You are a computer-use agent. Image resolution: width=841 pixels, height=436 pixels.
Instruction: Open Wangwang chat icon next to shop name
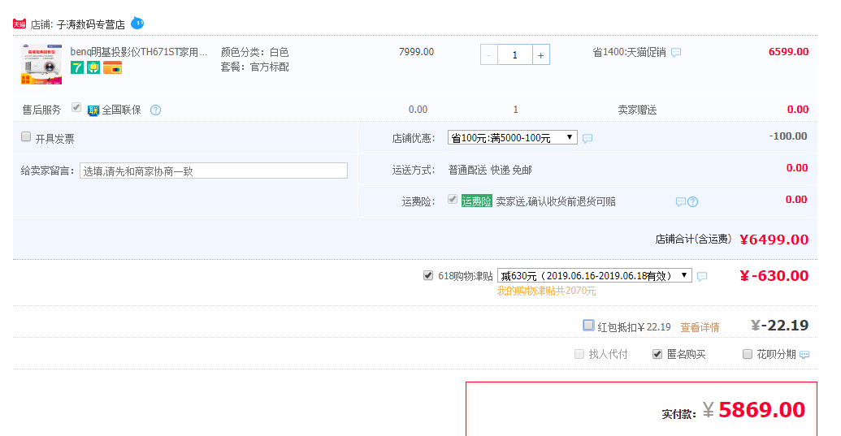[x=137, y=23]
